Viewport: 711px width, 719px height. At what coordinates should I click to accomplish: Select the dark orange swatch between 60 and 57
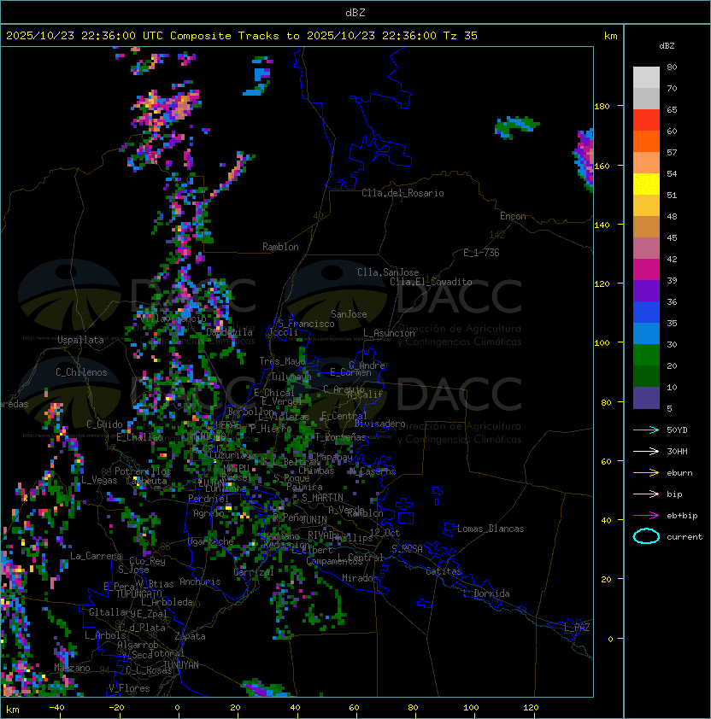coord(646,142)
